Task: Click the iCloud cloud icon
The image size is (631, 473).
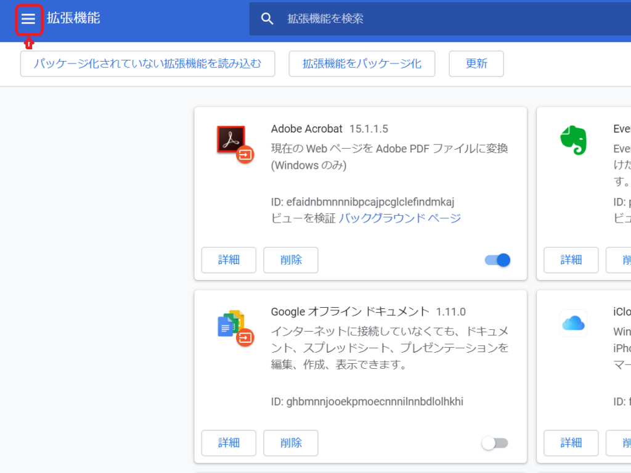Action: pyautogui.click(x=573, y=323)
